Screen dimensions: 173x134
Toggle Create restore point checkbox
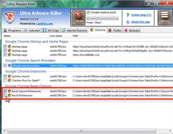(x=88, y=13)
